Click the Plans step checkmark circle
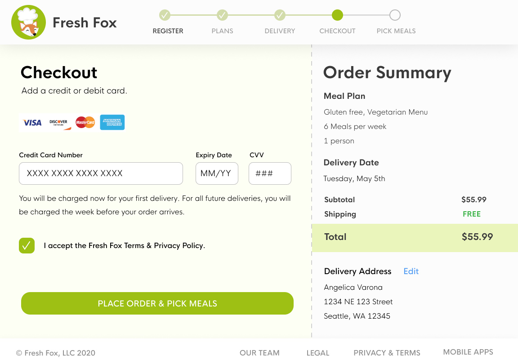The height and width of the screenshot is (364, 518). click(222, 15)
